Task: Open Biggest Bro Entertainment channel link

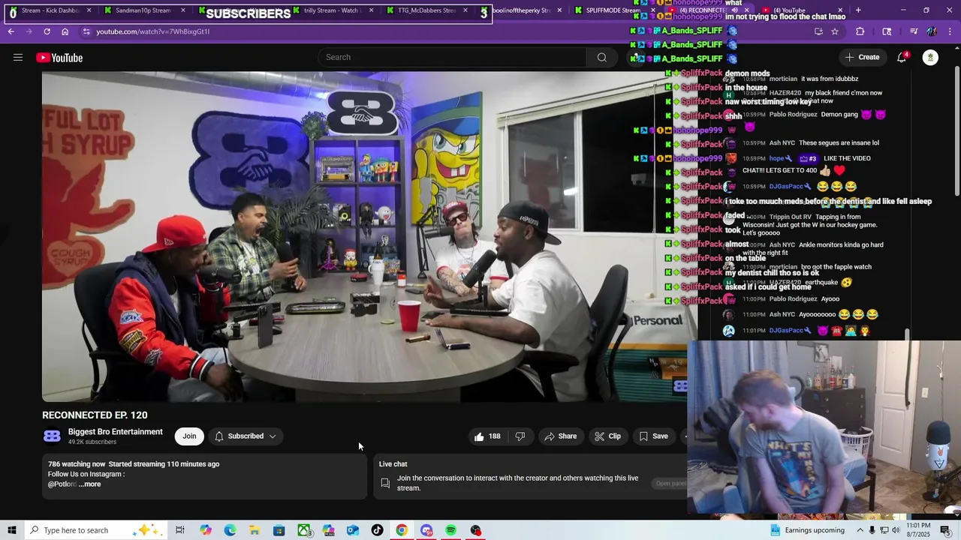Action: click(115, 432)
